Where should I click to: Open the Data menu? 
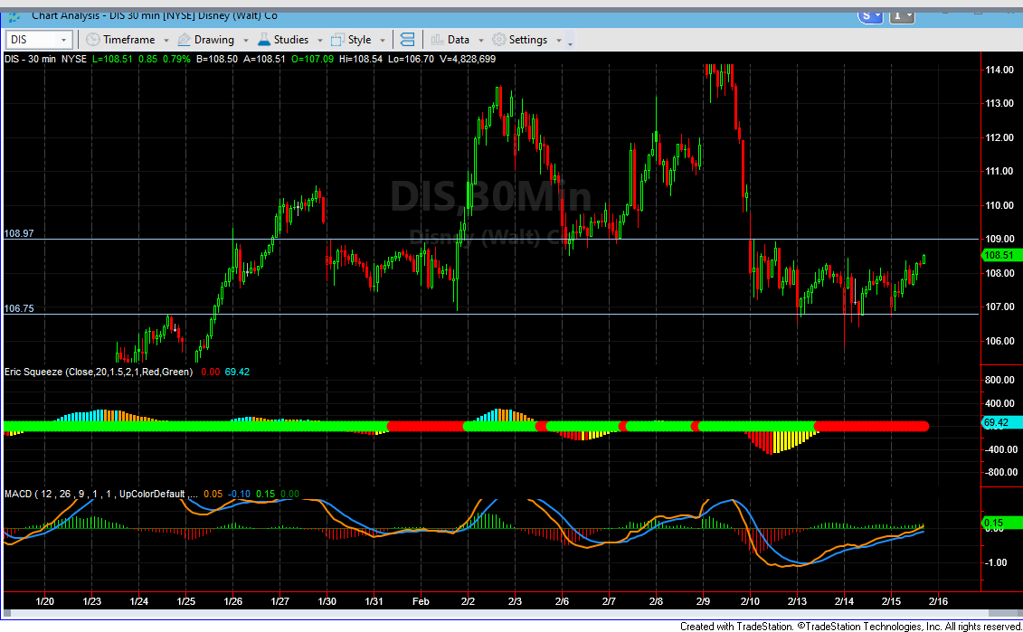457,40
